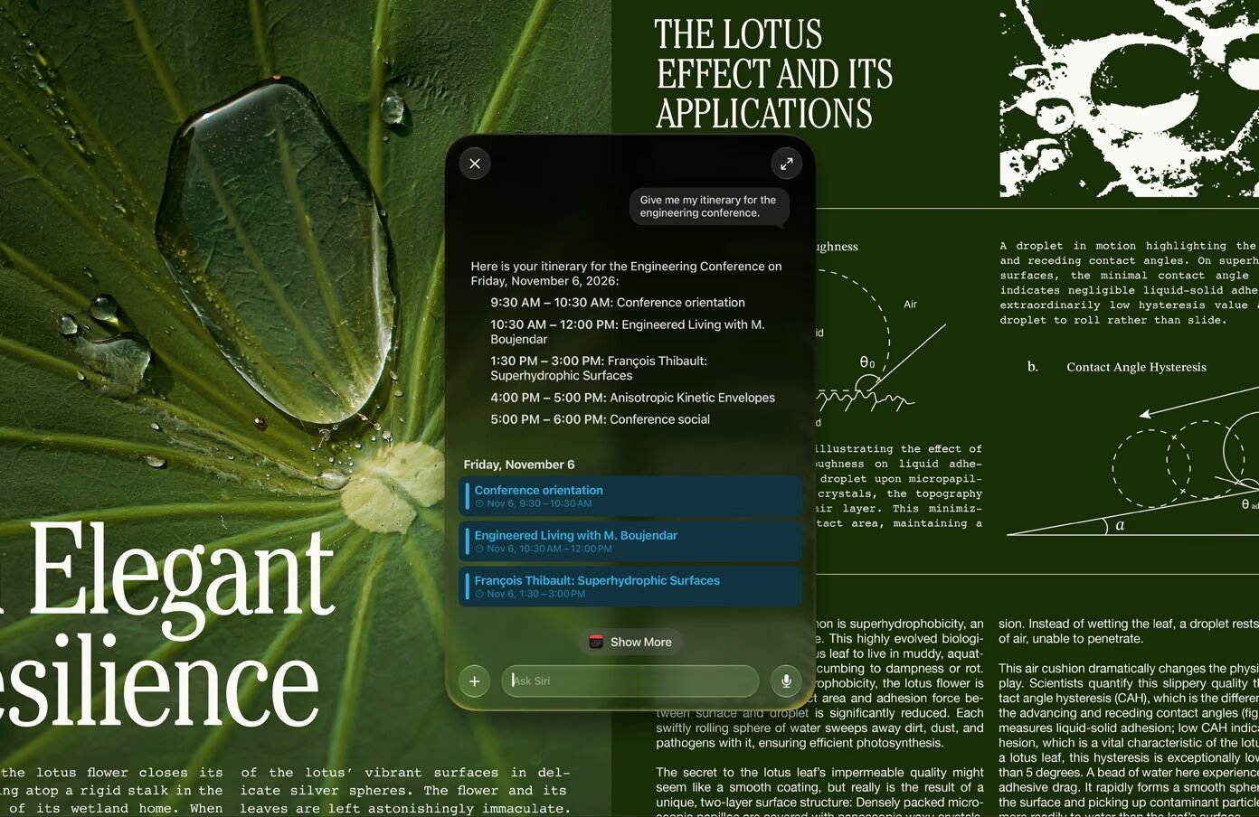The image size is (1259, 817).
Task: Click the 'Friday, November 6' heading
Action: click(519, 465)
